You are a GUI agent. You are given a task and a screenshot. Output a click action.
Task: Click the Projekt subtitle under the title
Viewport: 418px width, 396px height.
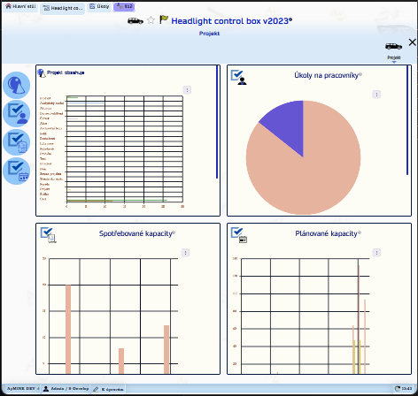209,34
